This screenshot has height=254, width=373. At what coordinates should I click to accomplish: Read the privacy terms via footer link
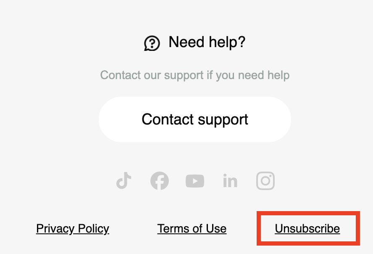point(73,229)
